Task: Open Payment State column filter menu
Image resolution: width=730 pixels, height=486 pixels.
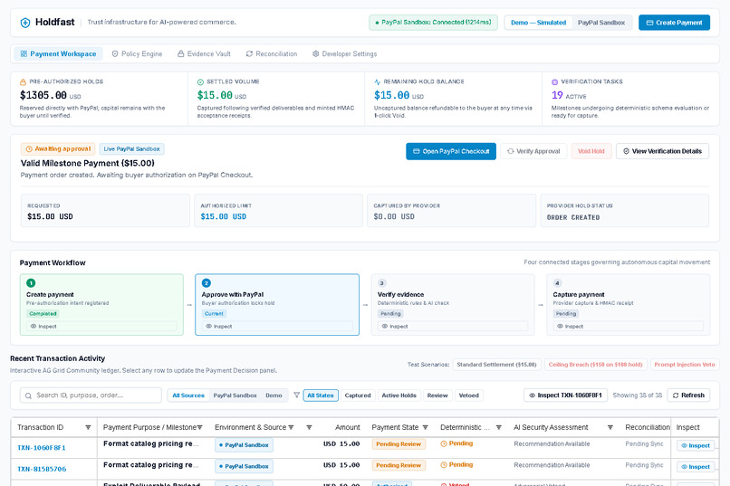Action: [x=425, y=427]
